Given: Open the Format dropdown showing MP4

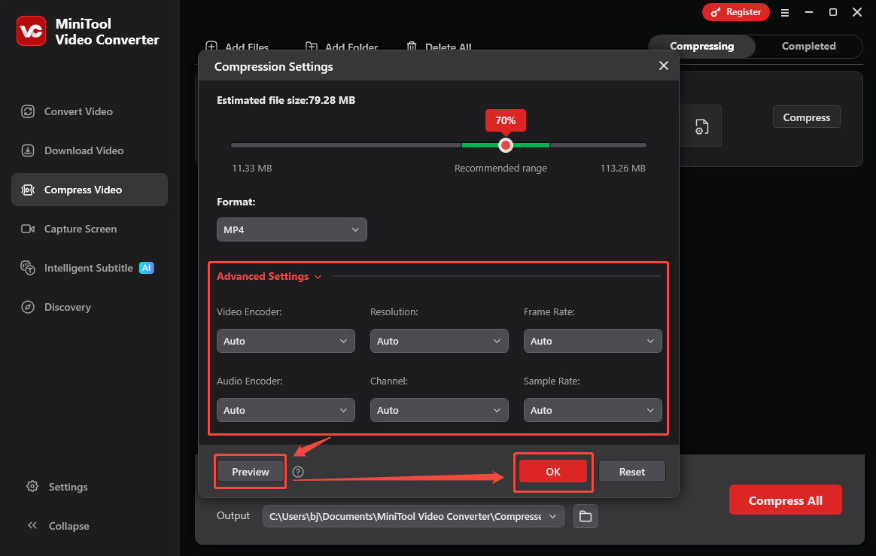Looking at the screenshot, I should tap(291, 229).
